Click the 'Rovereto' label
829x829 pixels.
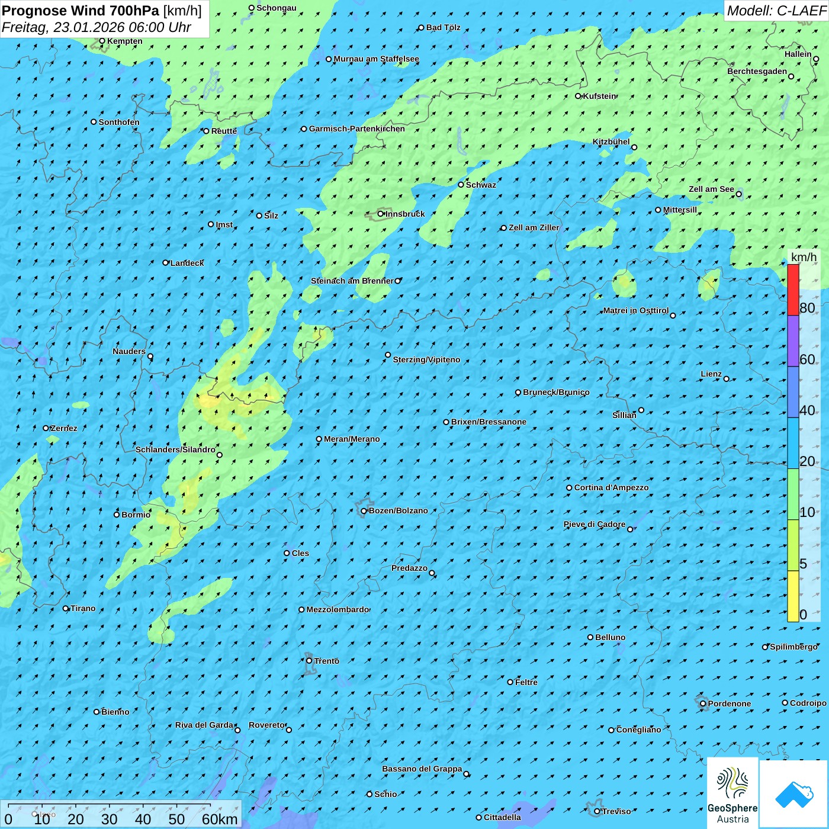(266, 725)
